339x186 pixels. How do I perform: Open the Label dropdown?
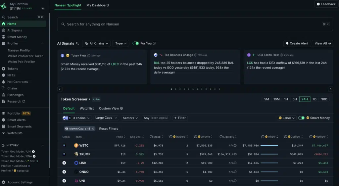[287, 118]
